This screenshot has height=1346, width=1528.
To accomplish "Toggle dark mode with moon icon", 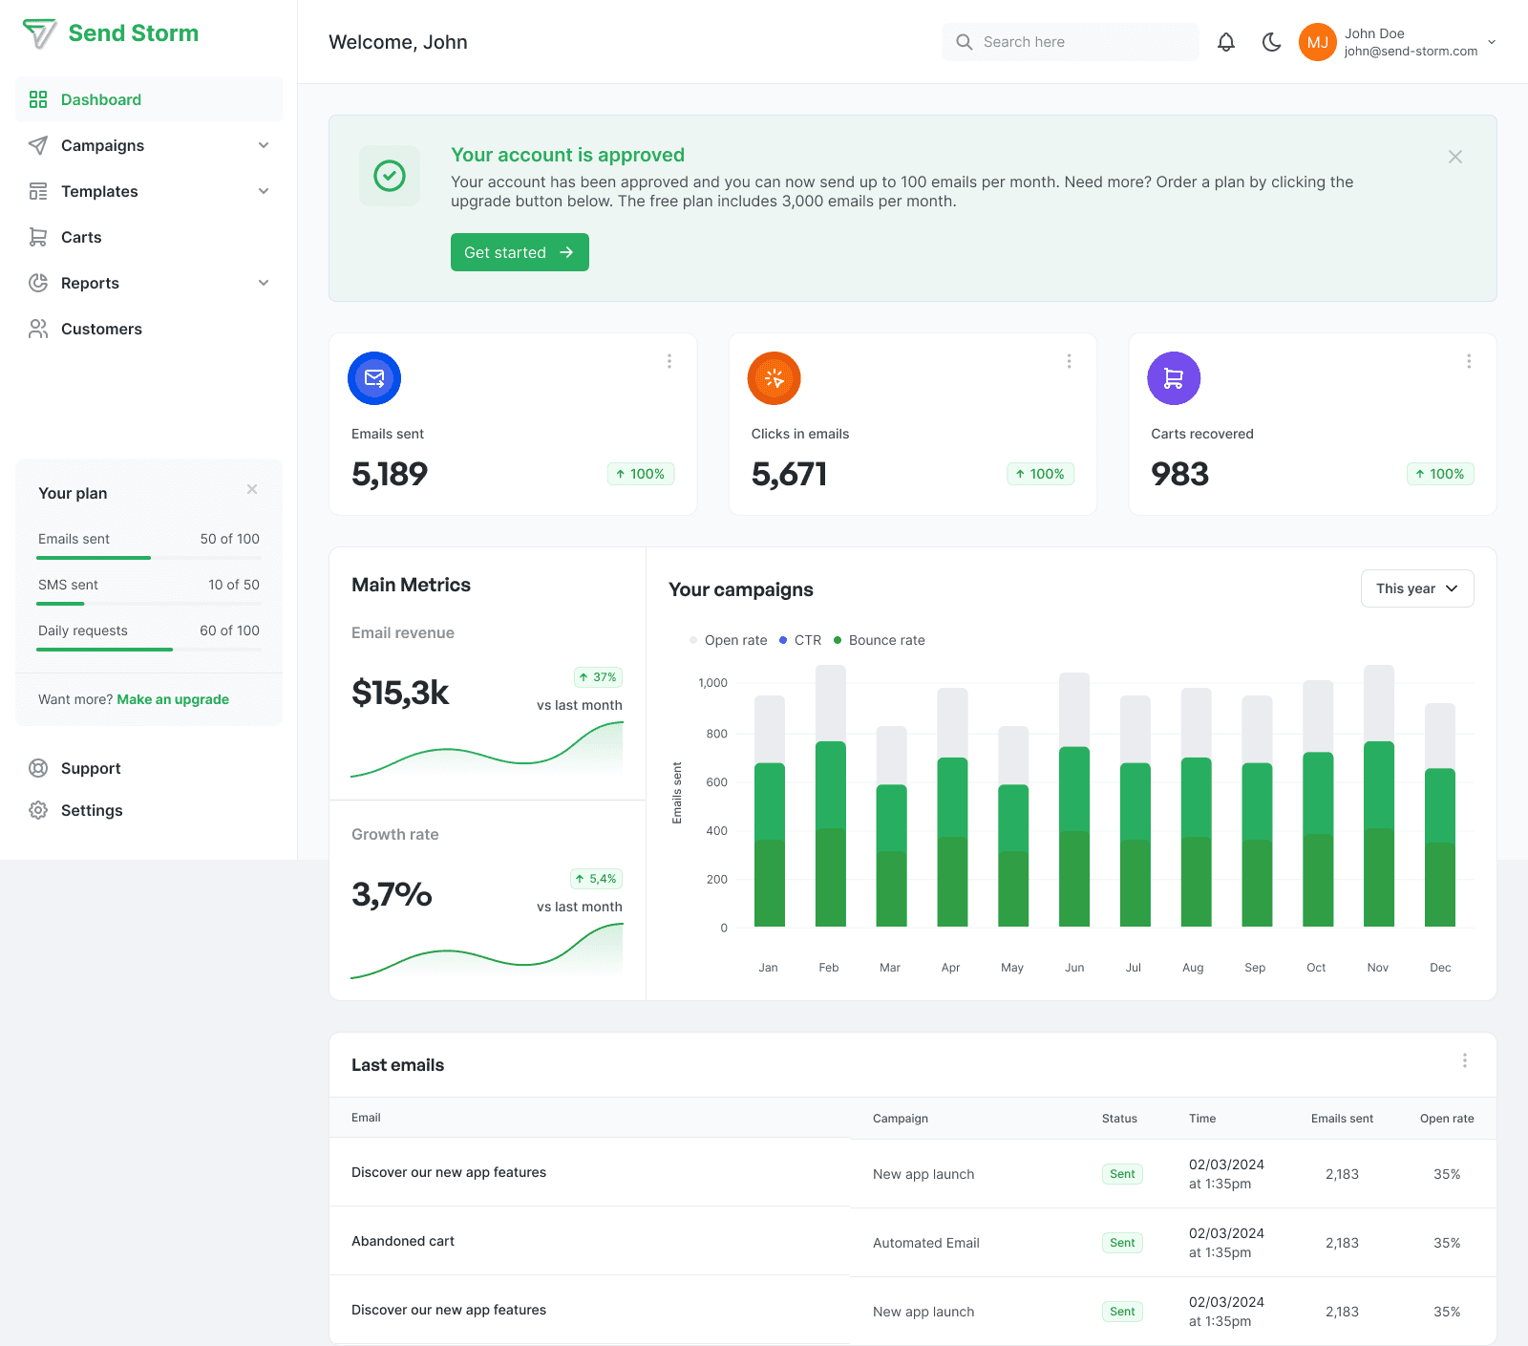I will pyautogui.click(x=1271, y=42).
